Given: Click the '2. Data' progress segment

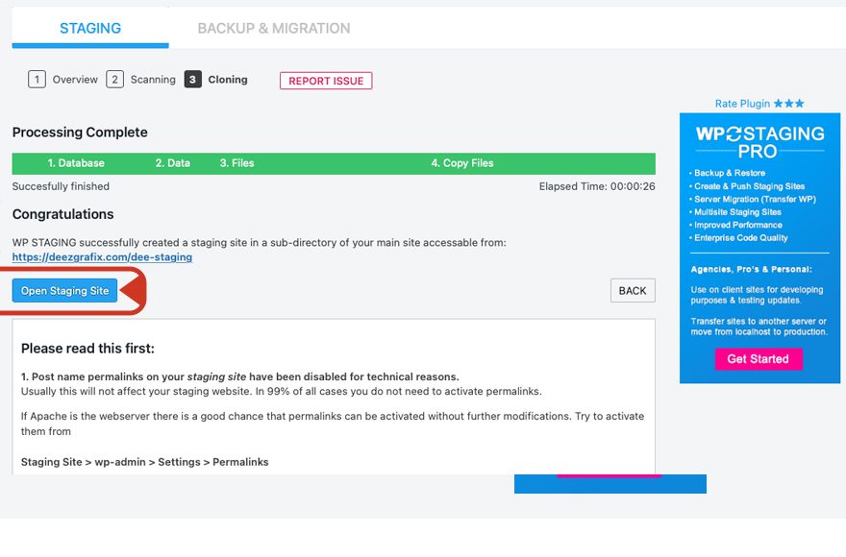Looking at the screenshot, I should (x=171, y=162).
